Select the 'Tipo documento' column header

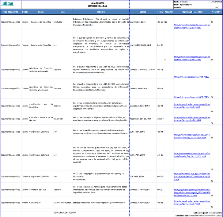coord(11,12)
